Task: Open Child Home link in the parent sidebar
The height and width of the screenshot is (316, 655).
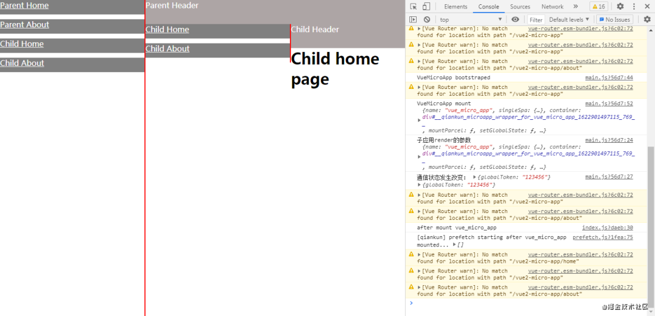Action: click(22, 44)
